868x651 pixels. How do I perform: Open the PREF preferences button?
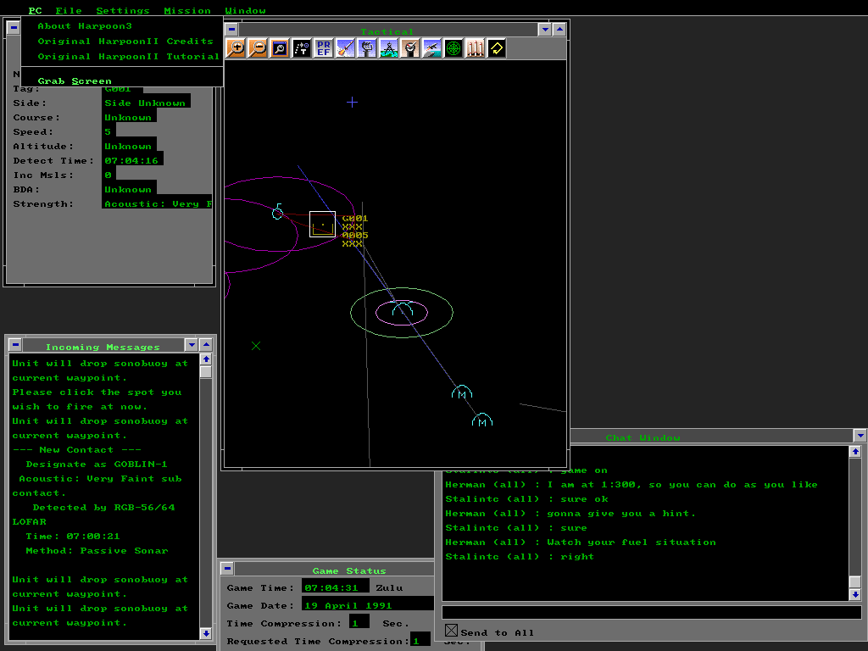(x=323, y=48)
